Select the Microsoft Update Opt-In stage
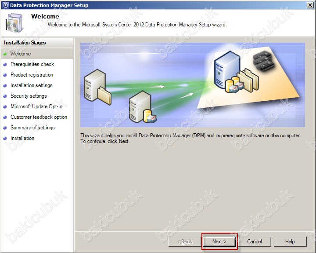This screenshot has height=253, width=316. coord(37,106)
